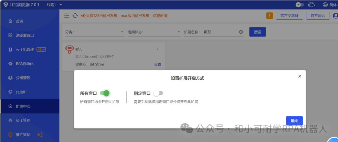Open the 分类 dropdown filter
Image resolution: width=338 pixels, height=142 pixels.
click(x=95, y=32)
